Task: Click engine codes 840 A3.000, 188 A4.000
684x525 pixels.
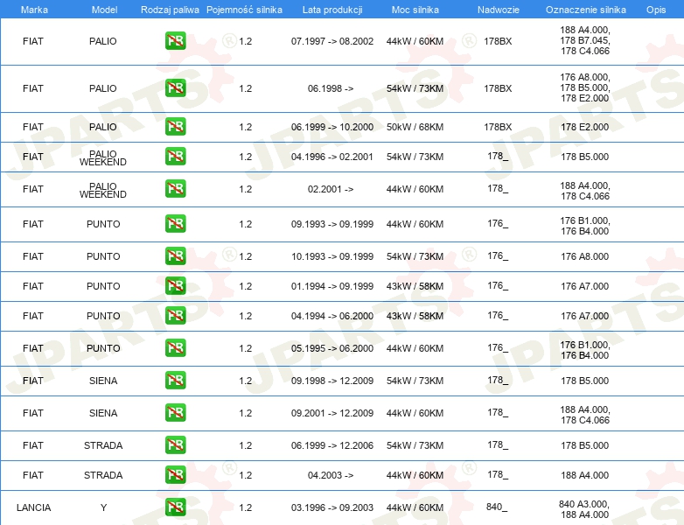Action: (584, 509)
